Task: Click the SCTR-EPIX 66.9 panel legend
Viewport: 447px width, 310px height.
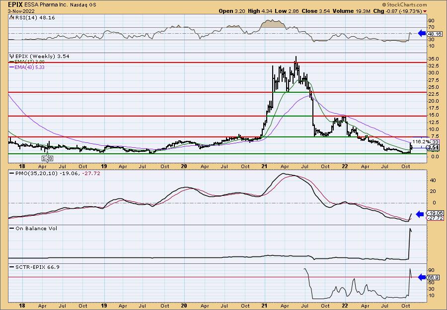Action: (x=34, y=267)
